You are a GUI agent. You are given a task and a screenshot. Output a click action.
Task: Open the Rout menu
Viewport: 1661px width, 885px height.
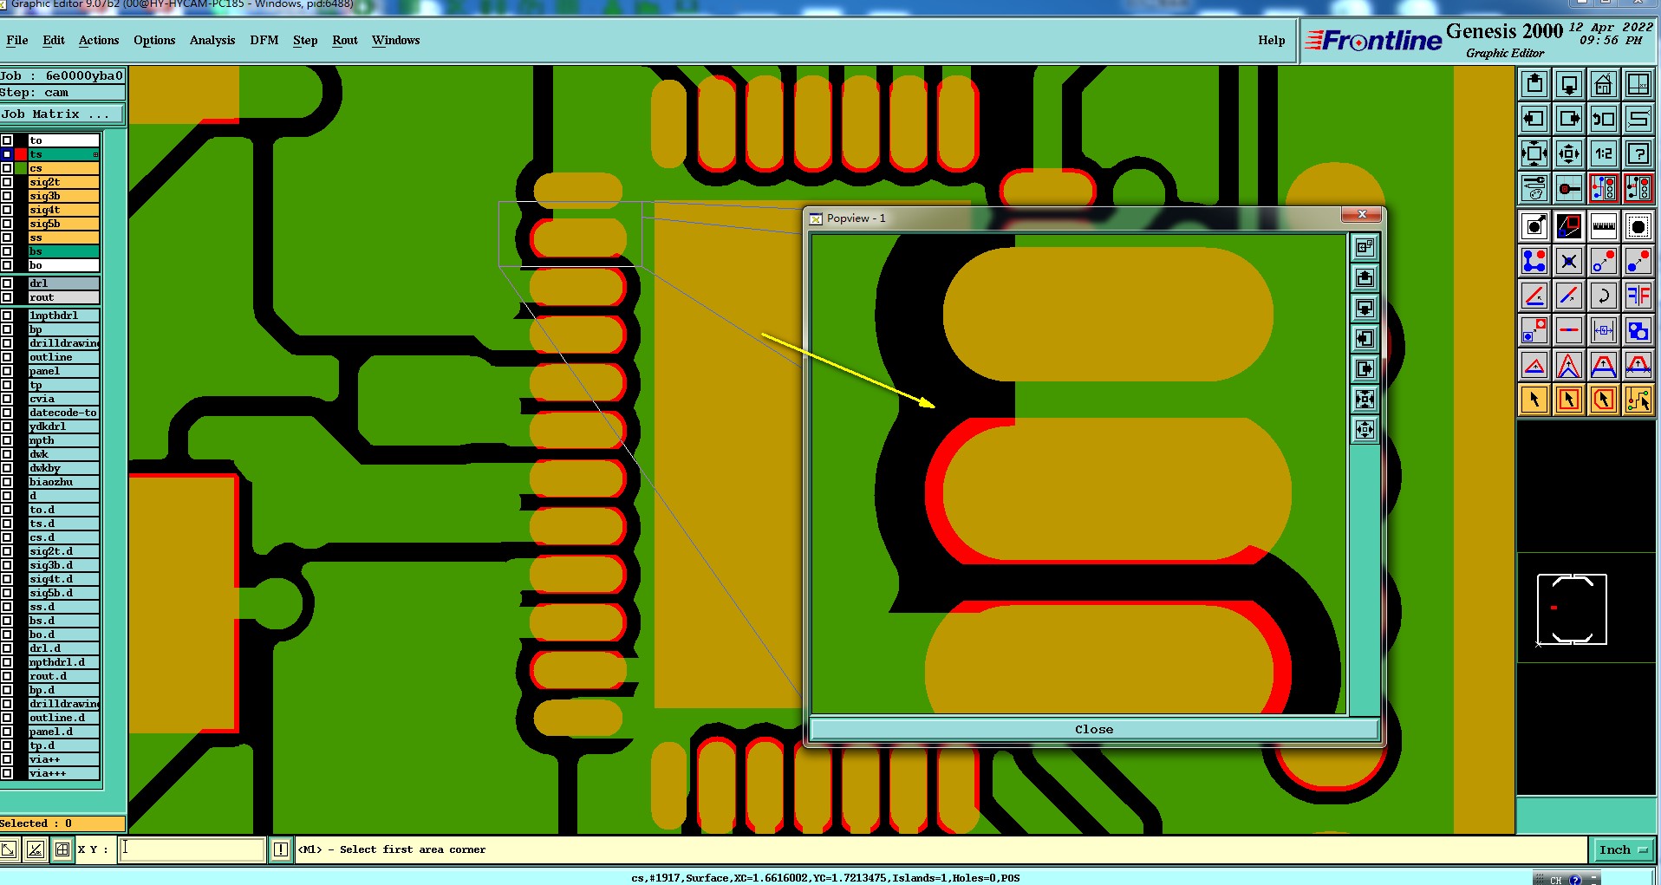345,40
